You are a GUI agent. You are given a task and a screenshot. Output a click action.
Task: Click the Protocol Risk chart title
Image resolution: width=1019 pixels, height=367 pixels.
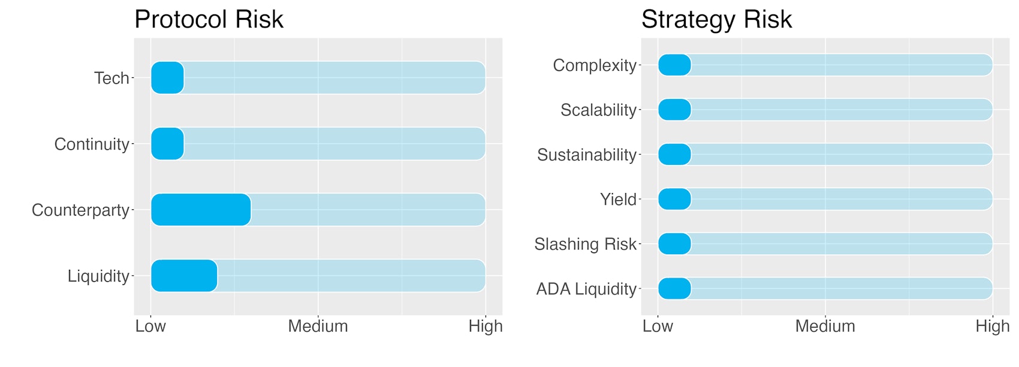pos(209,19)
